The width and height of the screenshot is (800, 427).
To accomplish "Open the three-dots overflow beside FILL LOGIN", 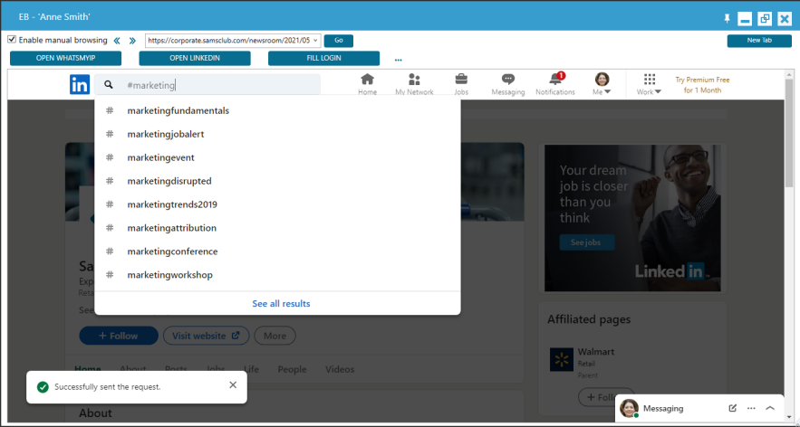I will point(398,60).
